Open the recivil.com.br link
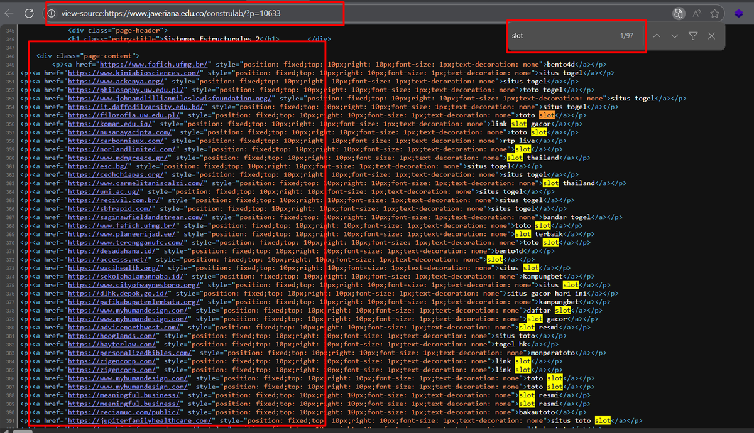This screenshot has width=754, height=433. (x=114, y=200)
